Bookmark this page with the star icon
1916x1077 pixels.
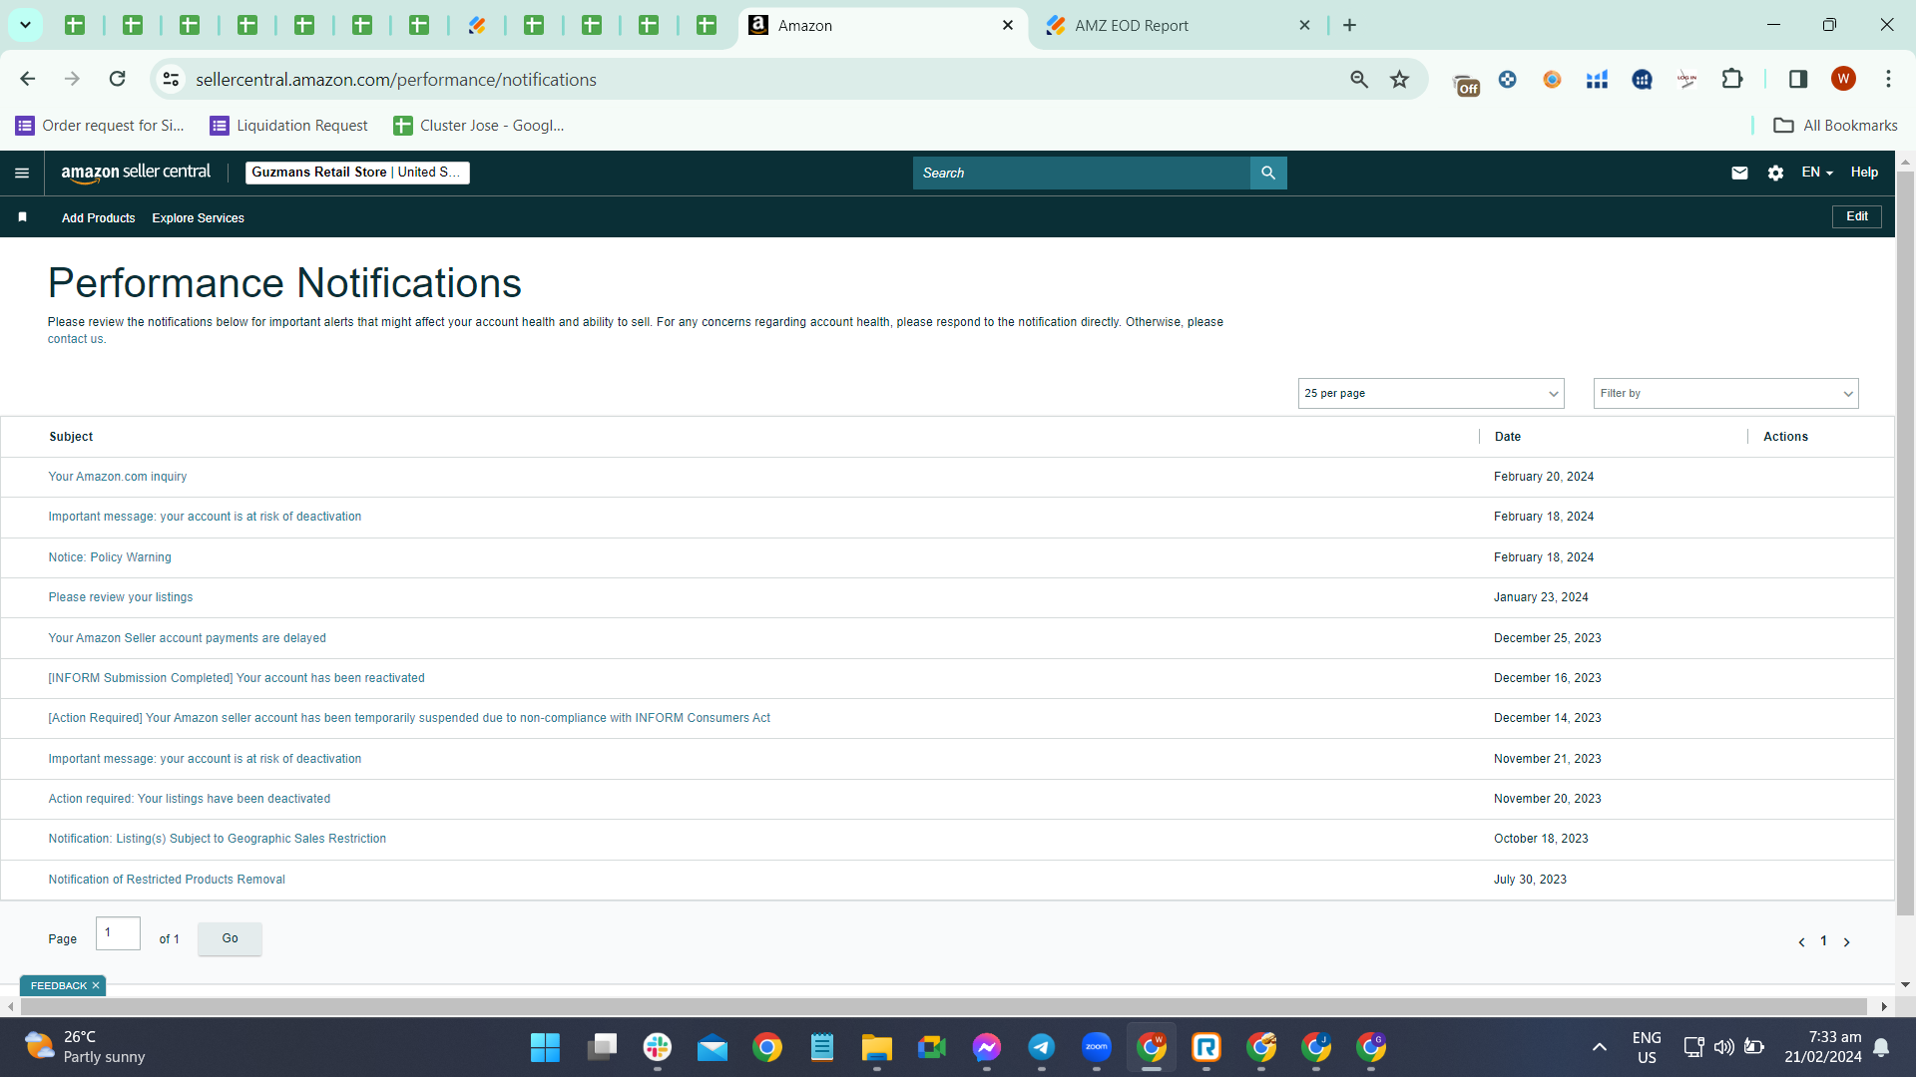pyautogui.click(x=1400, y=79)
